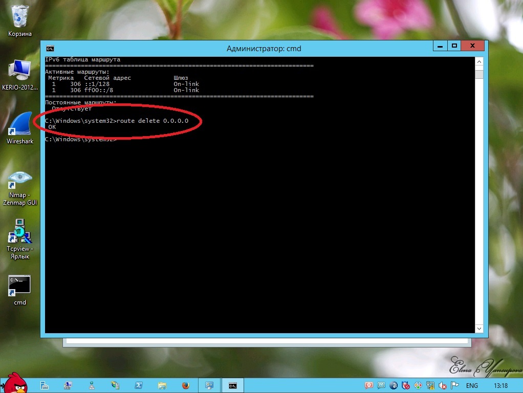Open the Action Center flag icon
523x393 pixels.
pyautogui.click(x=454, y=385)
